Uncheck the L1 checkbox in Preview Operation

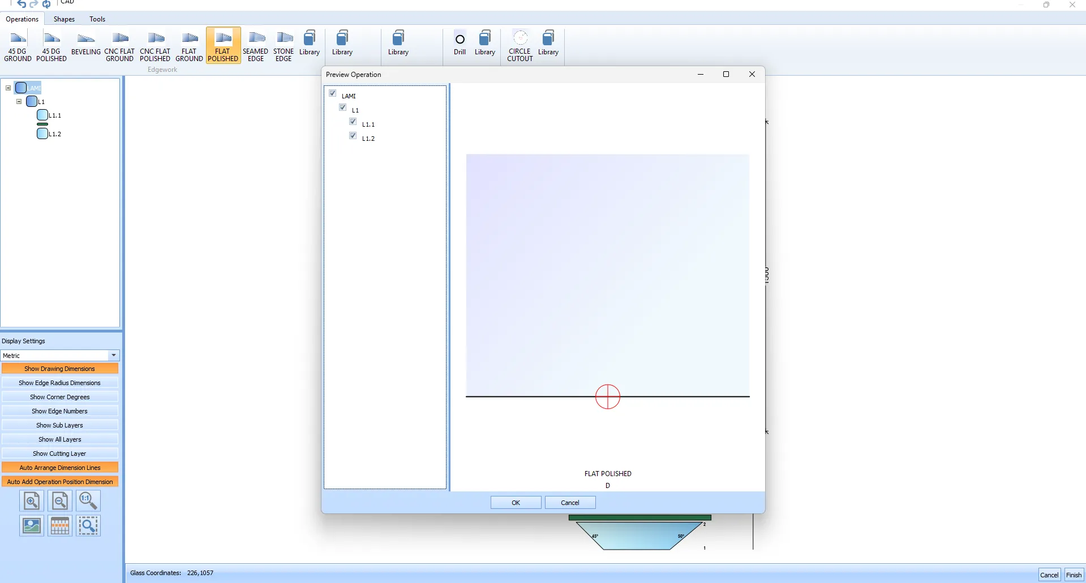click(343, 107)
